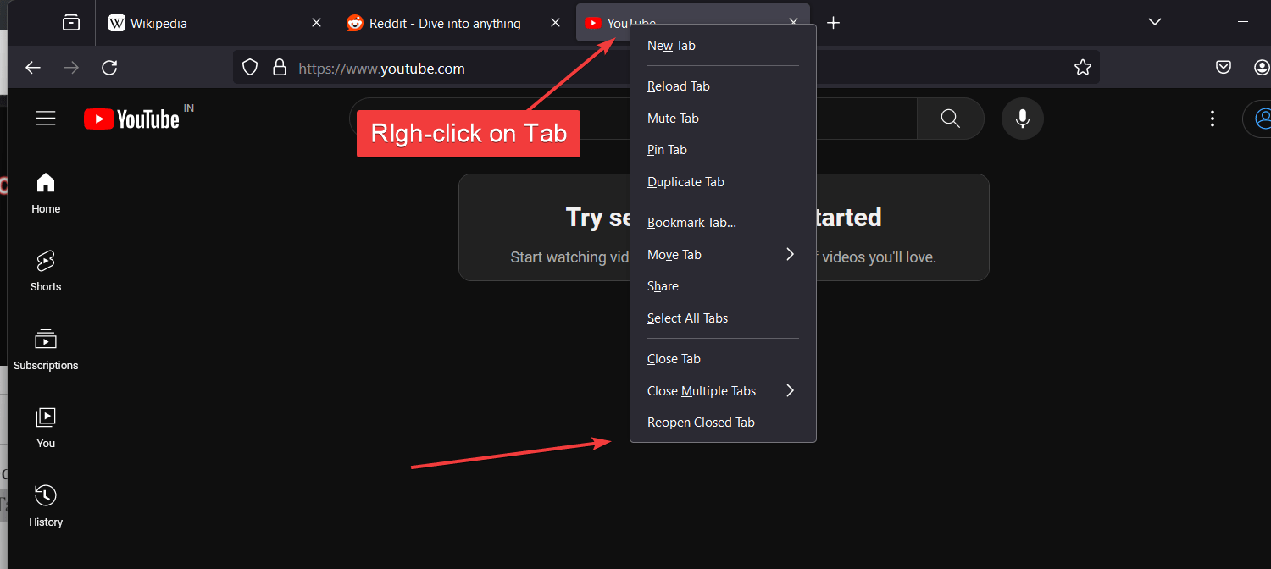Open the Shorts section in sidebar

click(46, 271)
